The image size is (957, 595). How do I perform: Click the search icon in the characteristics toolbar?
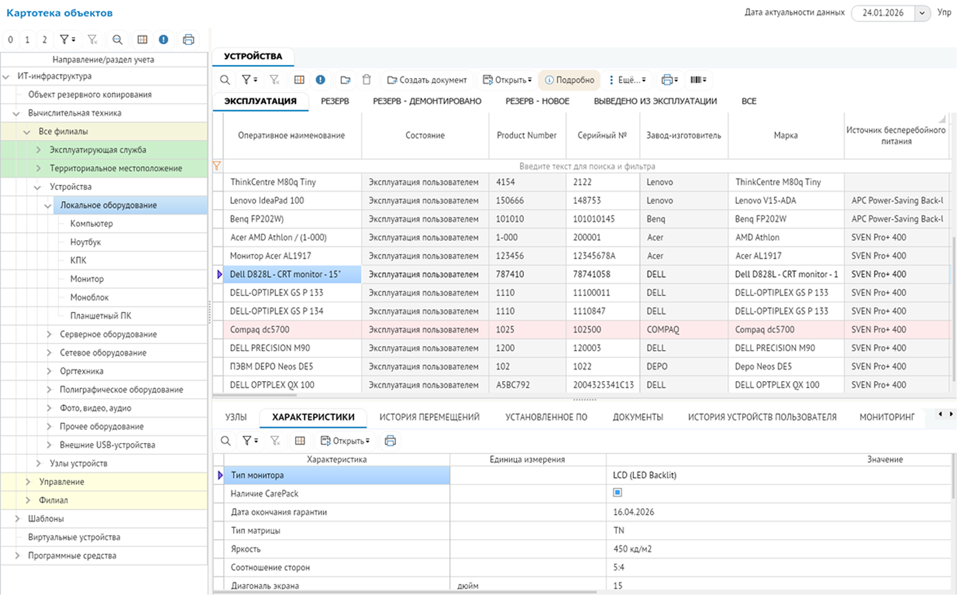pyautogui.click(x=225, y=441)
